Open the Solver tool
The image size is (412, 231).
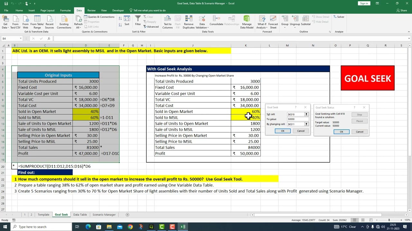pos(339,17)
